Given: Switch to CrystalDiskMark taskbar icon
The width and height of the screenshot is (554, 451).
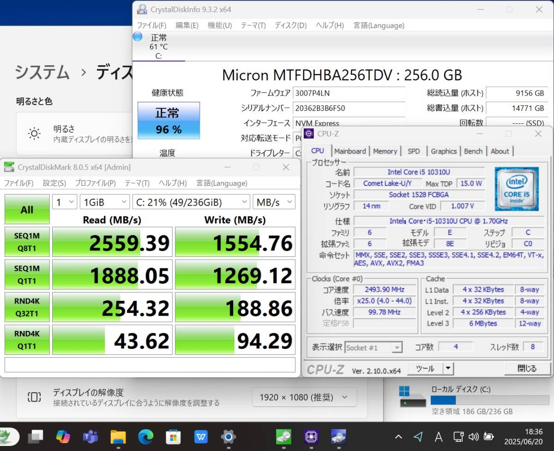Looking at the screenshot, I should coord(283,436).
